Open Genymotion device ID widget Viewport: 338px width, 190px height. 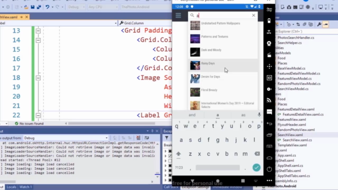tap(269, 78)
